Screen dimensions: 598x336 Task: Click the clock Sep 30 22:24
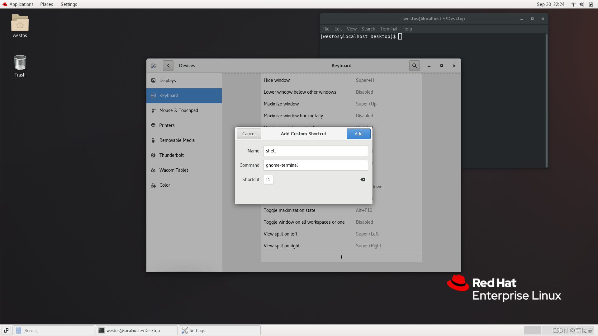(550, 4)
